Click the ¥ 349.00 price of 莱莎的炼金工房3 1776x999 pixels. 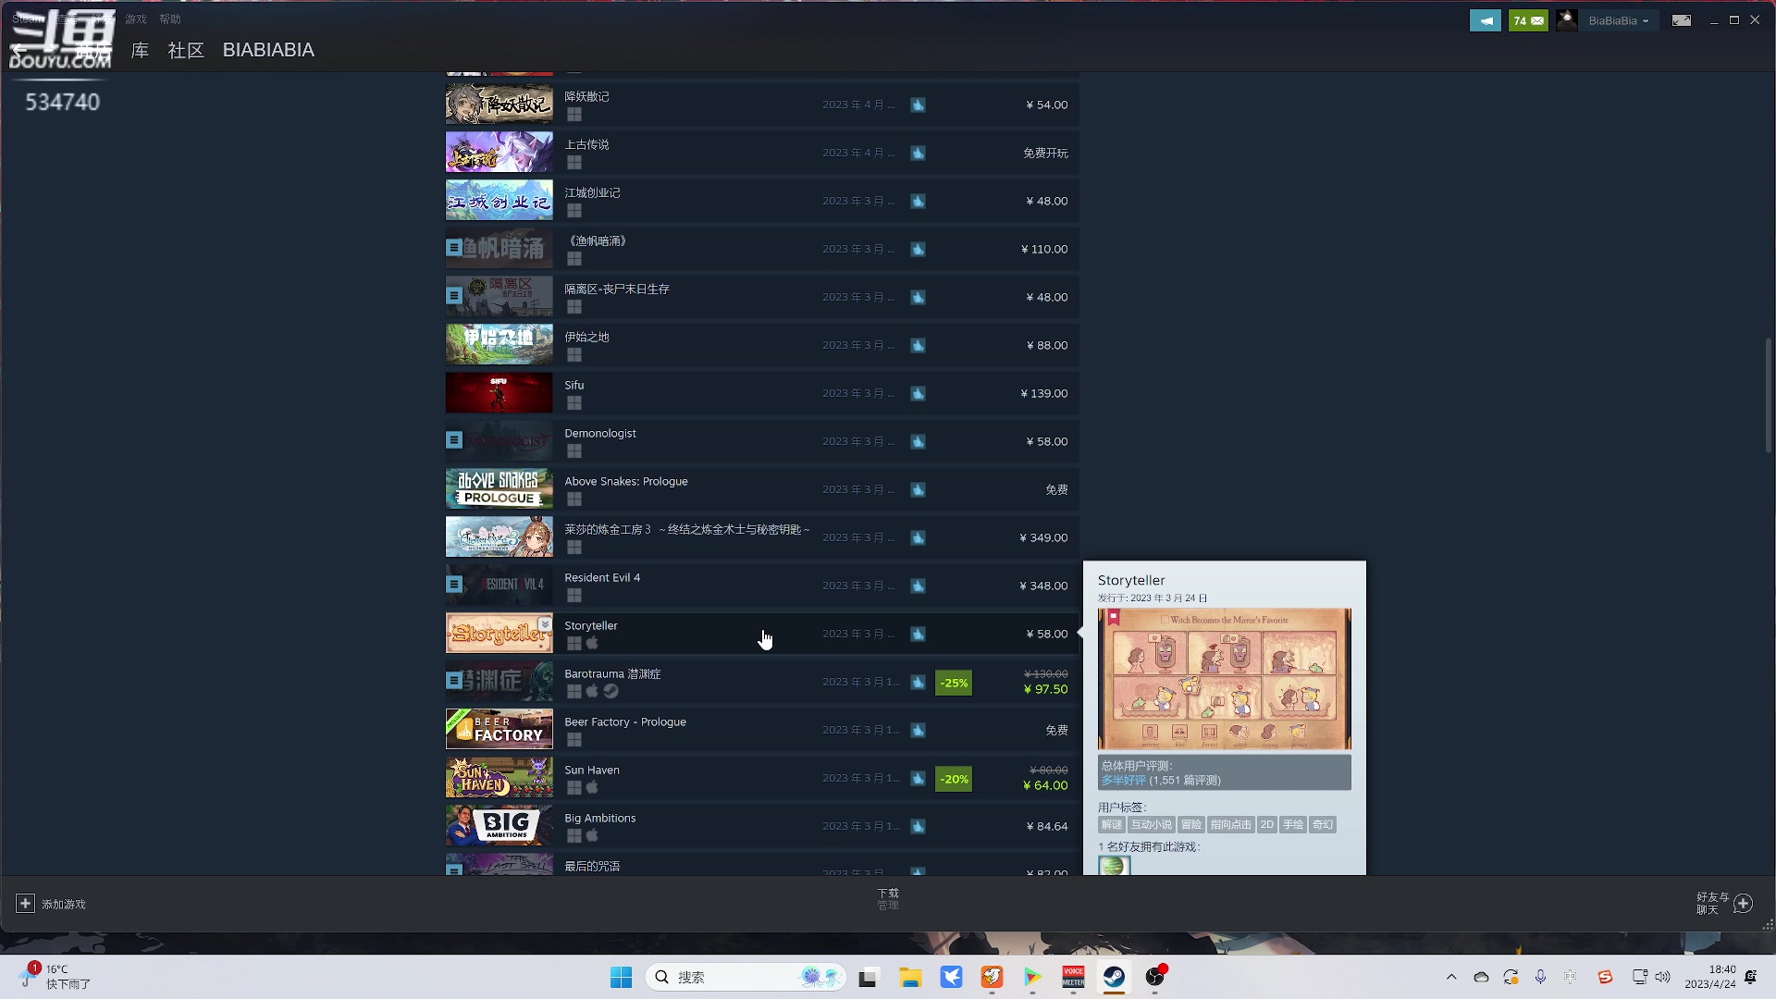(1043, 537)
